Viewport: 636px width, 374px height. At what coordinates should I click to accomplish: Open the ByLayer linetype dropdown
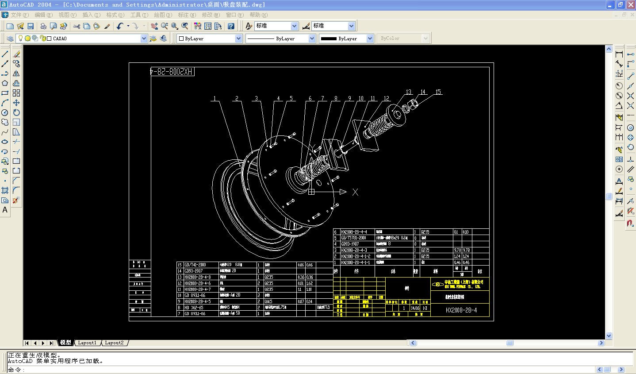pos(312,39)
